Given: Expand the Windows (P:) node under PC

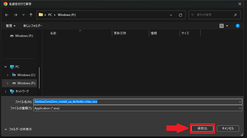Looking at the screenshot, I should pos(7,83).
